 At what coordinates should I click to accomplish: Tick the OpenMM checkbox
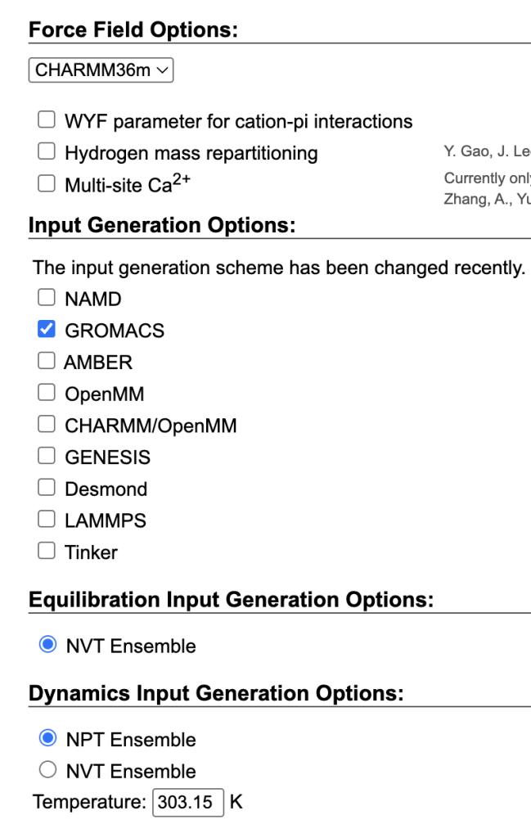pos(47,394)
